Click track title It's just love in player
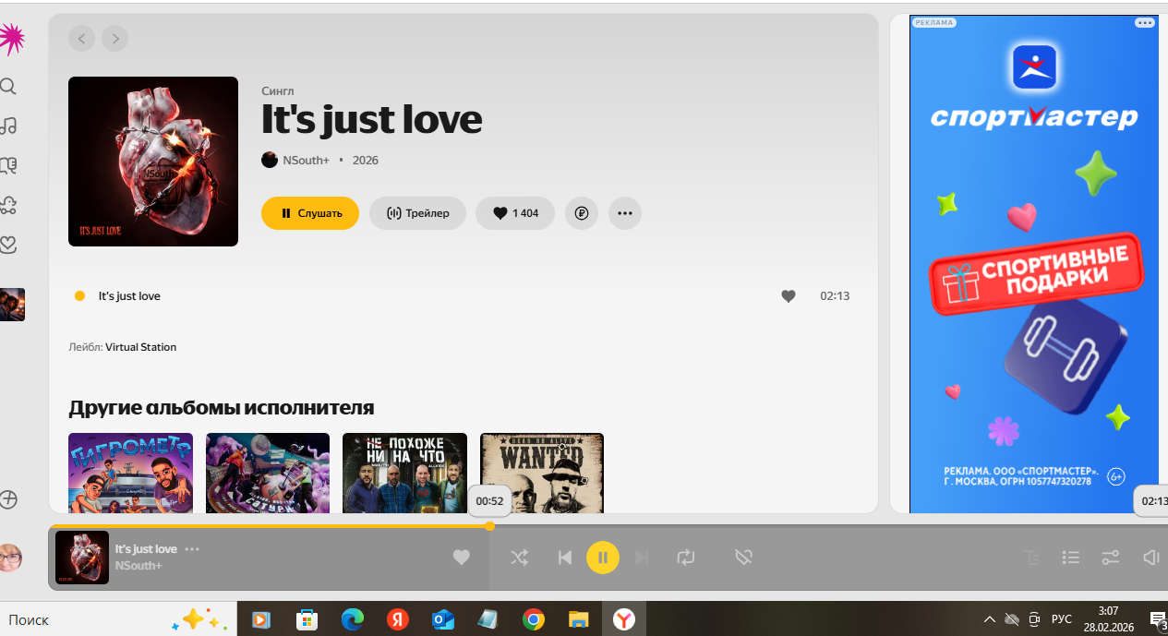This screenshot has height=636, width=1168. (x=146, y=549)
